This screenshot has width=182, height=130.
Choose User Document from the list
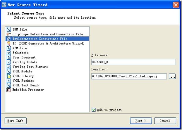(24, 57)
